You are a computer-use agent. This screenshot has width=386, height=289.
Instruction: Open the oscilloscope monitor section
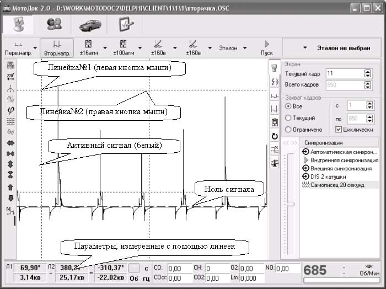(x=19, y=24)
